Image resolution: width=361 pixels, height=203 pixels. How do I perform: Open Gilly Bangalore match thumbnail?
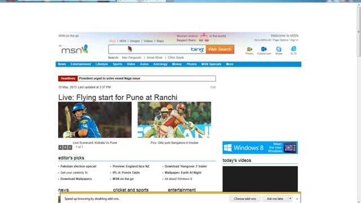174,120
